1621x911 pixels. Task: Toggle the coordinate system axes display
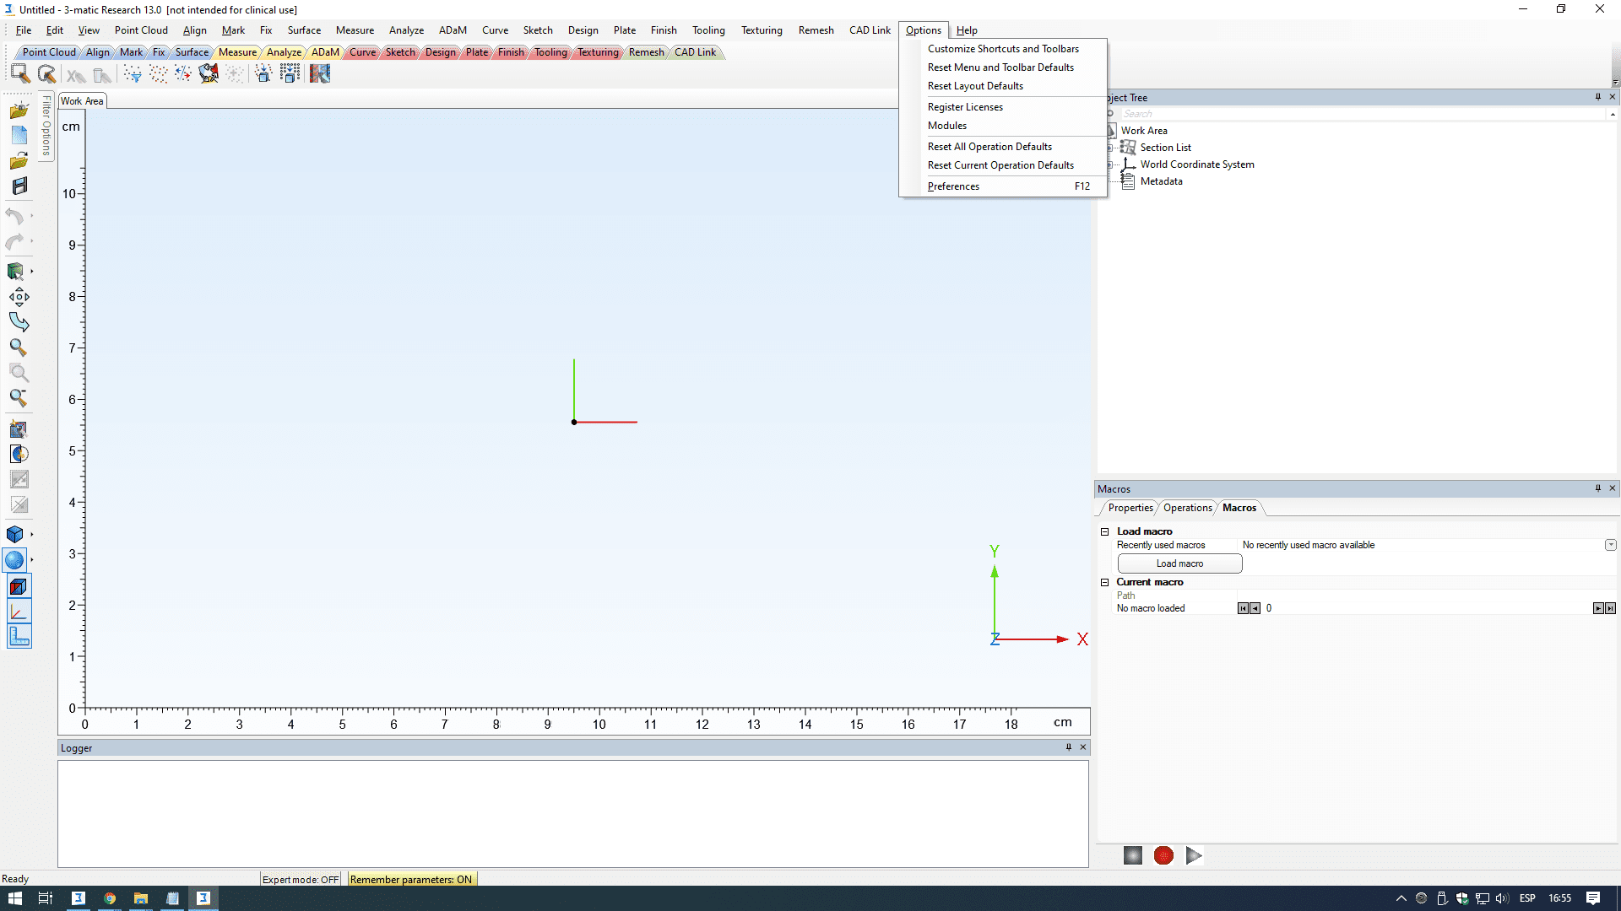point(19,612)
